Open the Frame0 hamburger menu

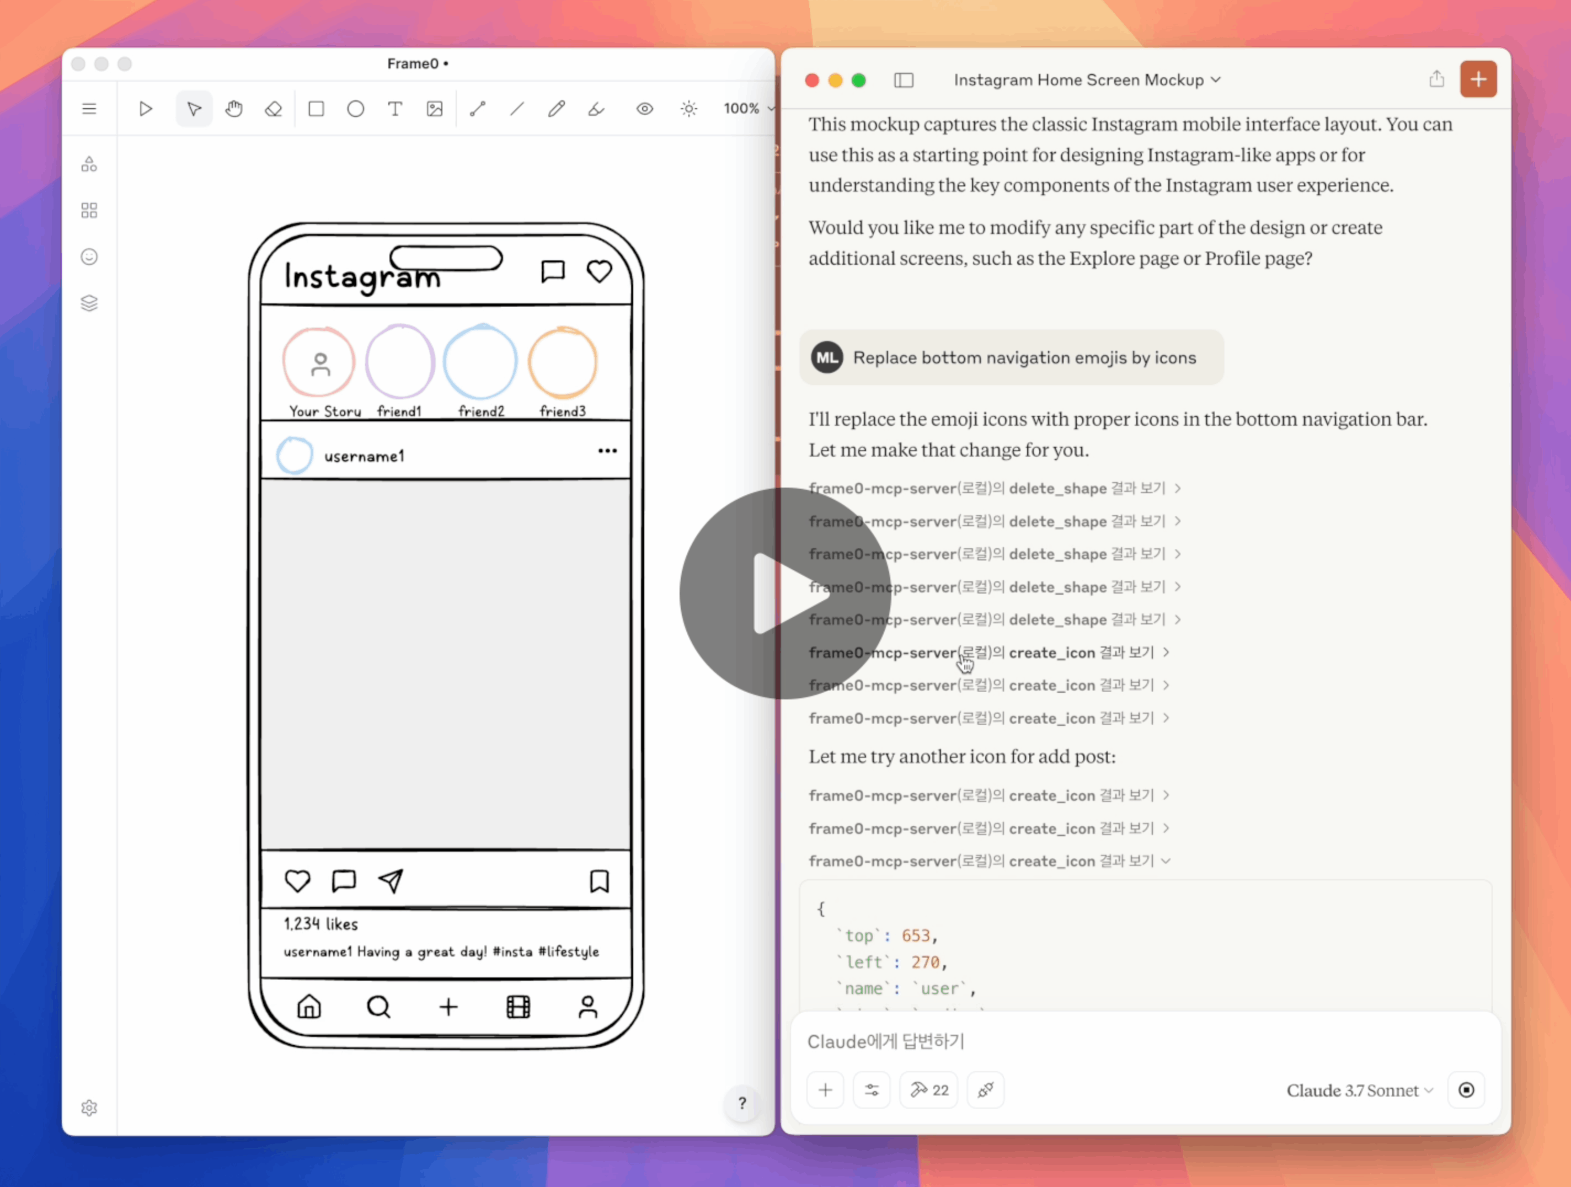pyautogui.click(x=89, y=109)
